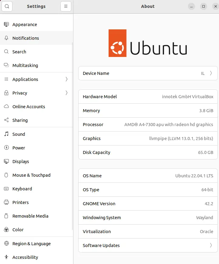Open the hamburger menu in Settings header
This screenshot has width=219, height=264.
[x=66, y=6]
